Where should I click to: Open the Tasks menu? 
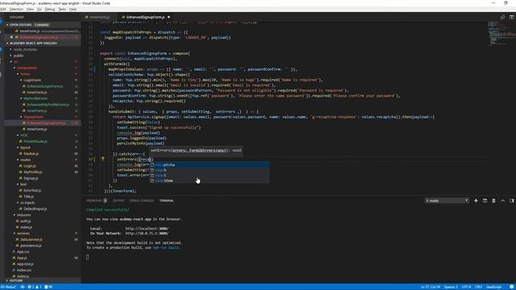[x=62, y=9]
